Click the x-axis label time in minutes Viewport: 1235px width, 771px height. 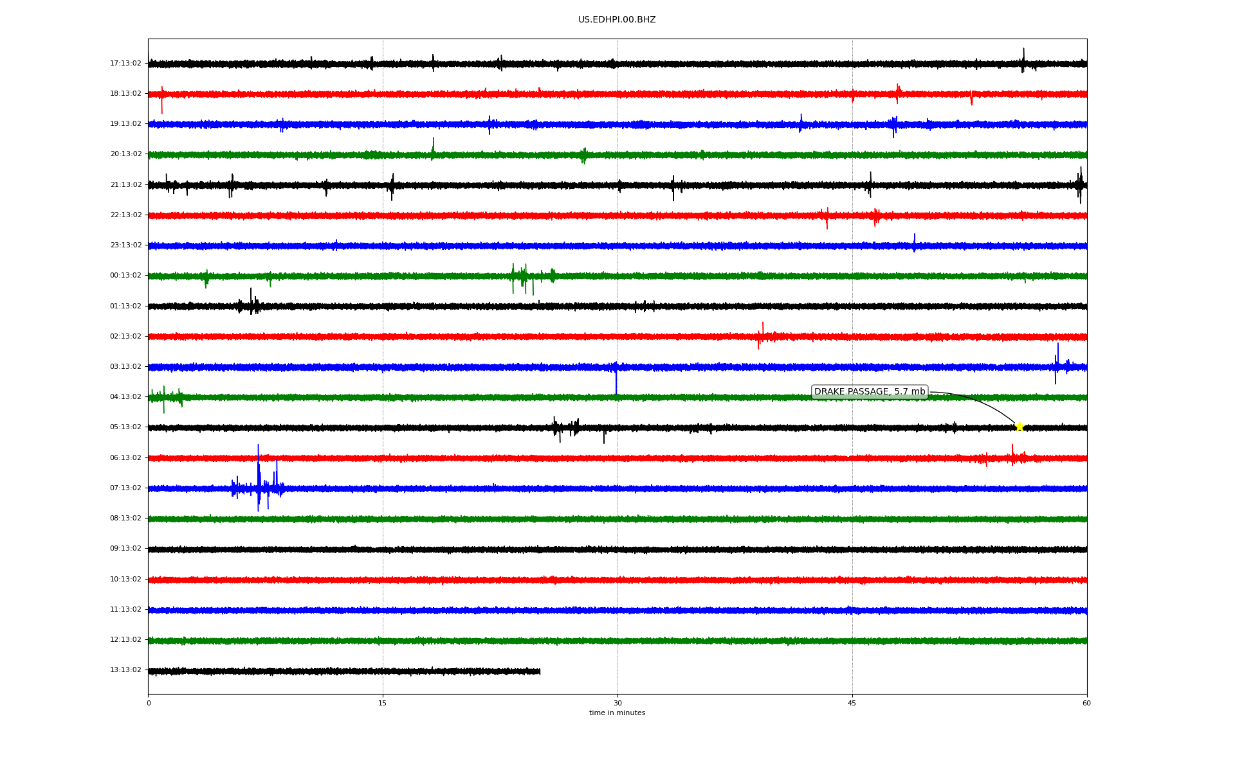click(617, 713)
